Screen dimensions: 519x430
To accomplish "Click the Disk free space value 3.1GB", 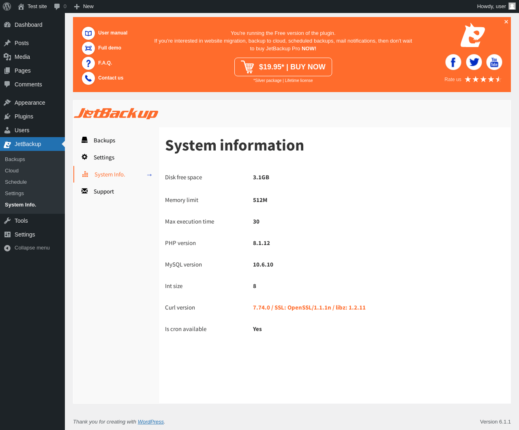I will [x=261, y=177].
